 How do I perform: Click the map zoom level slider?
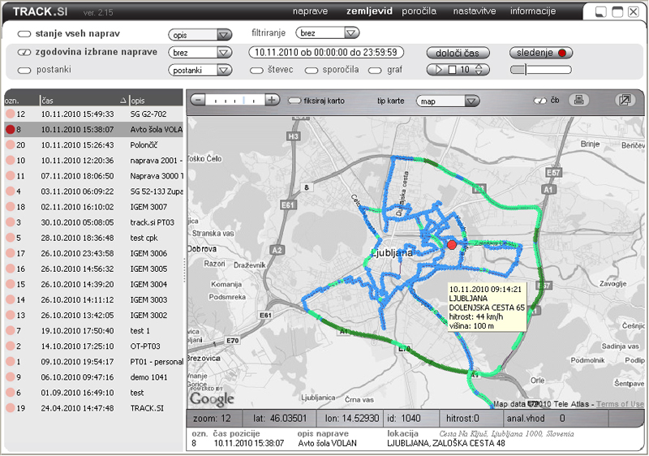pyautogui.click(x=235, y=100)
